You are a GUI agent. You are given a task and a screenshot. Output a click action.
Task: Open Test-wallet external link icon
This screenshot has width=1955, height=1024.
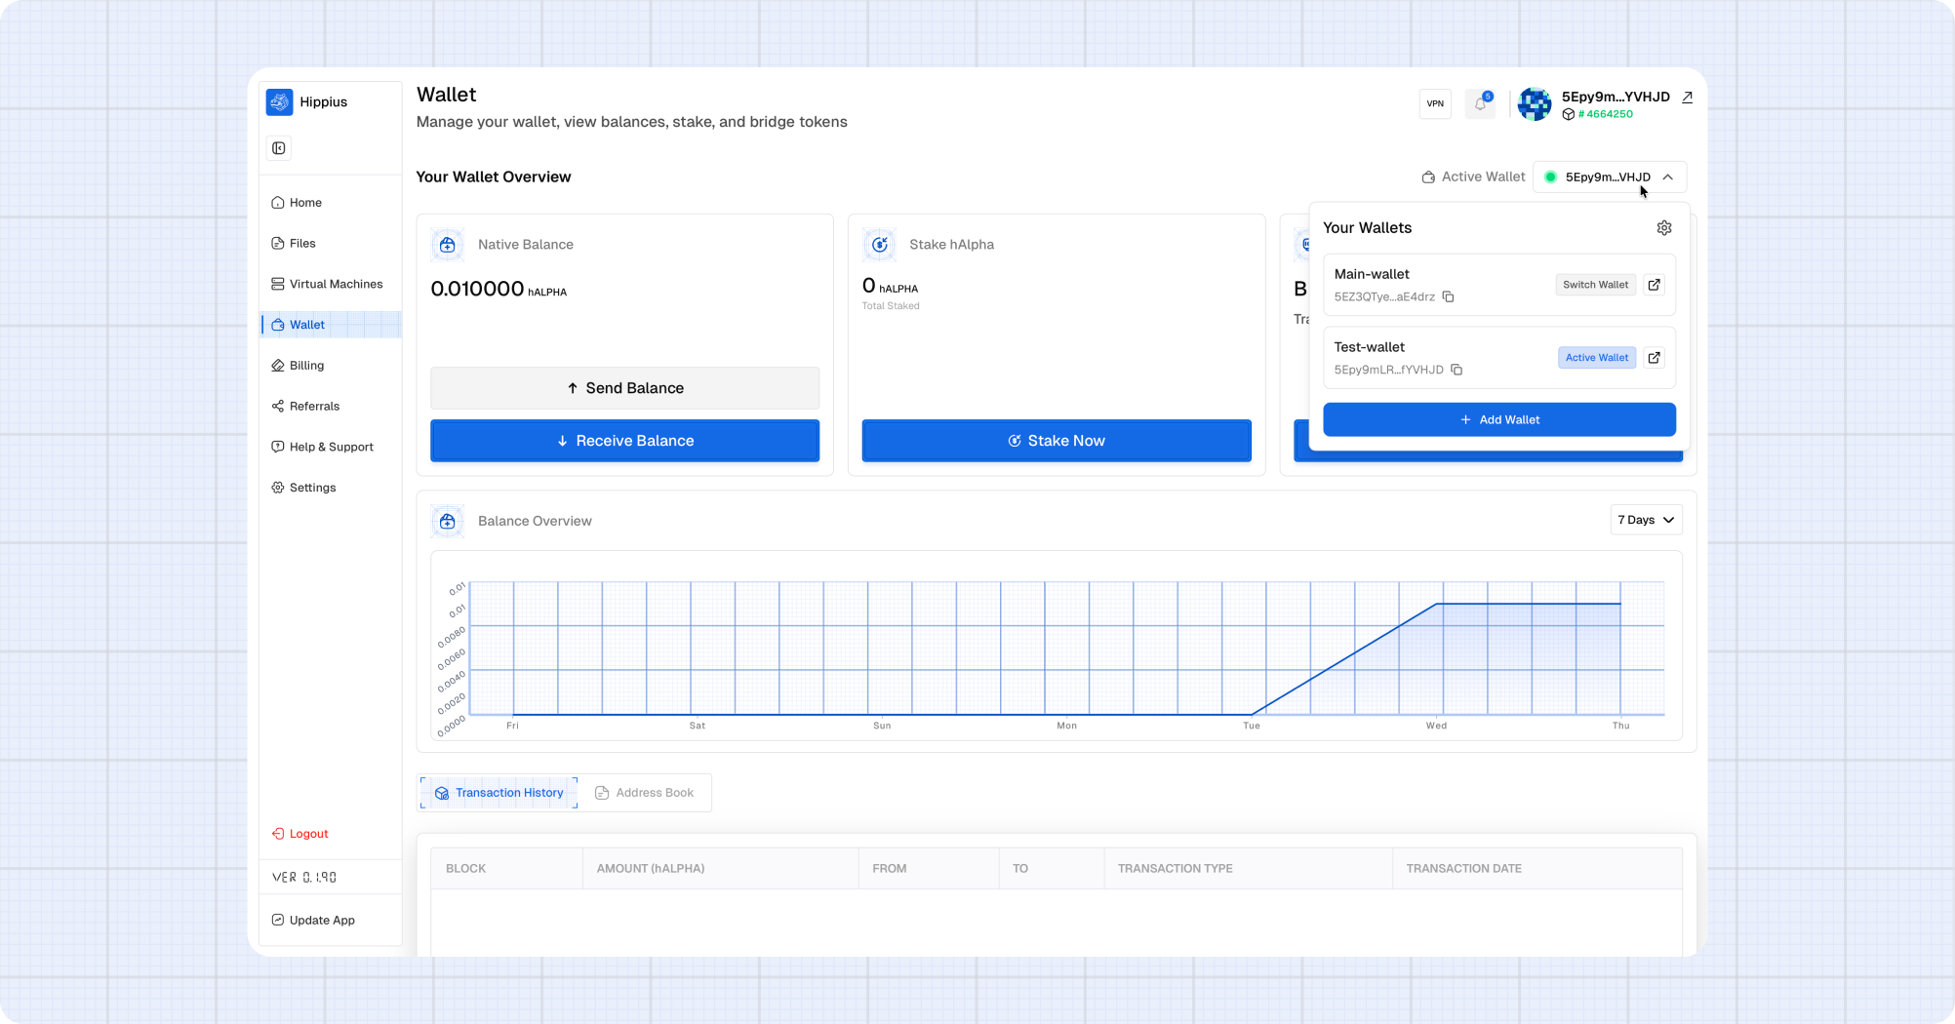(x=1654, y=358)
